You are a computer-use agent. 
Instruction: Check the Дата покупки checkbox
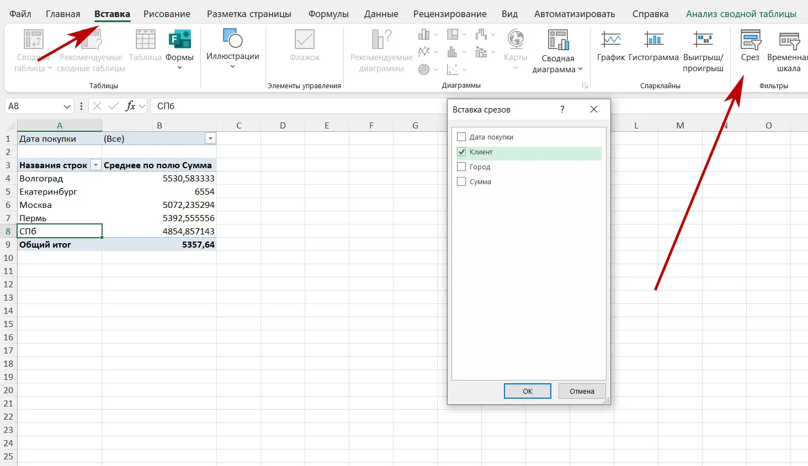coord(461,137)
